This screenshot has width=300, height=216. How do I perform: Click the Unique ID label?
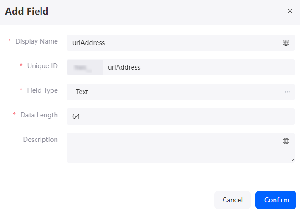point(42,66)
